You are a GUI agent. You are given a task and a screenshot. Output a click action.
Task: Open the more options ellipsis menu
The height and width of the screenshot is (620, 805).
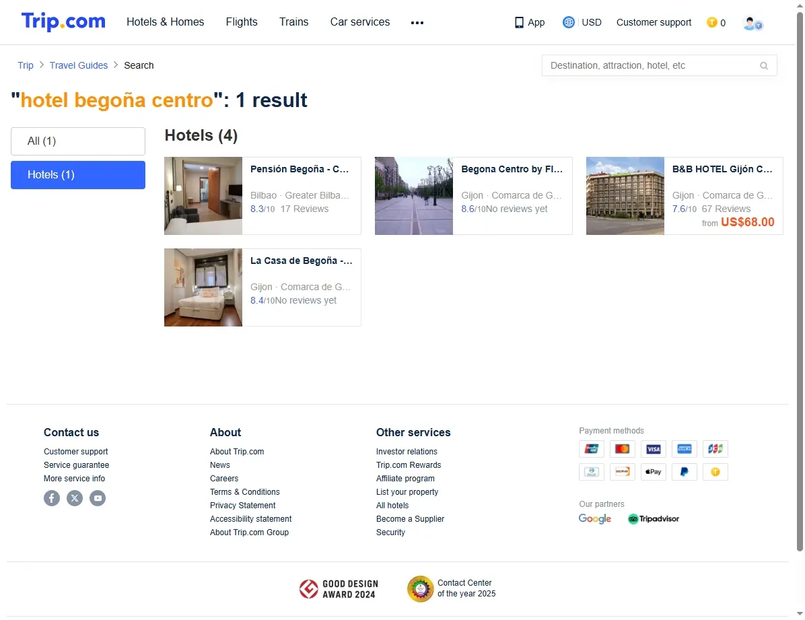417,23
